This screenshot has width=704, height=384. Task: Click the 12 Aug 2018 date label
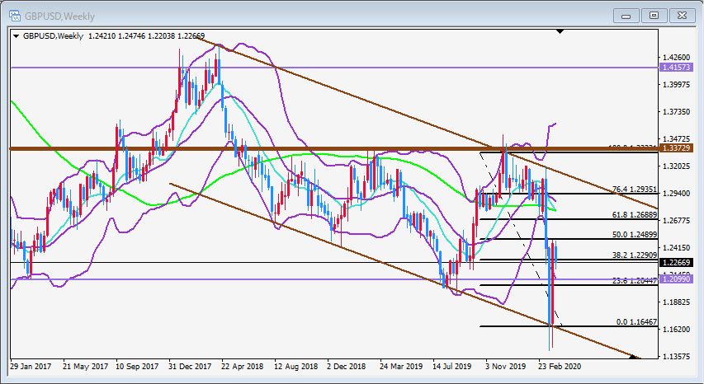tap(295, 366)
